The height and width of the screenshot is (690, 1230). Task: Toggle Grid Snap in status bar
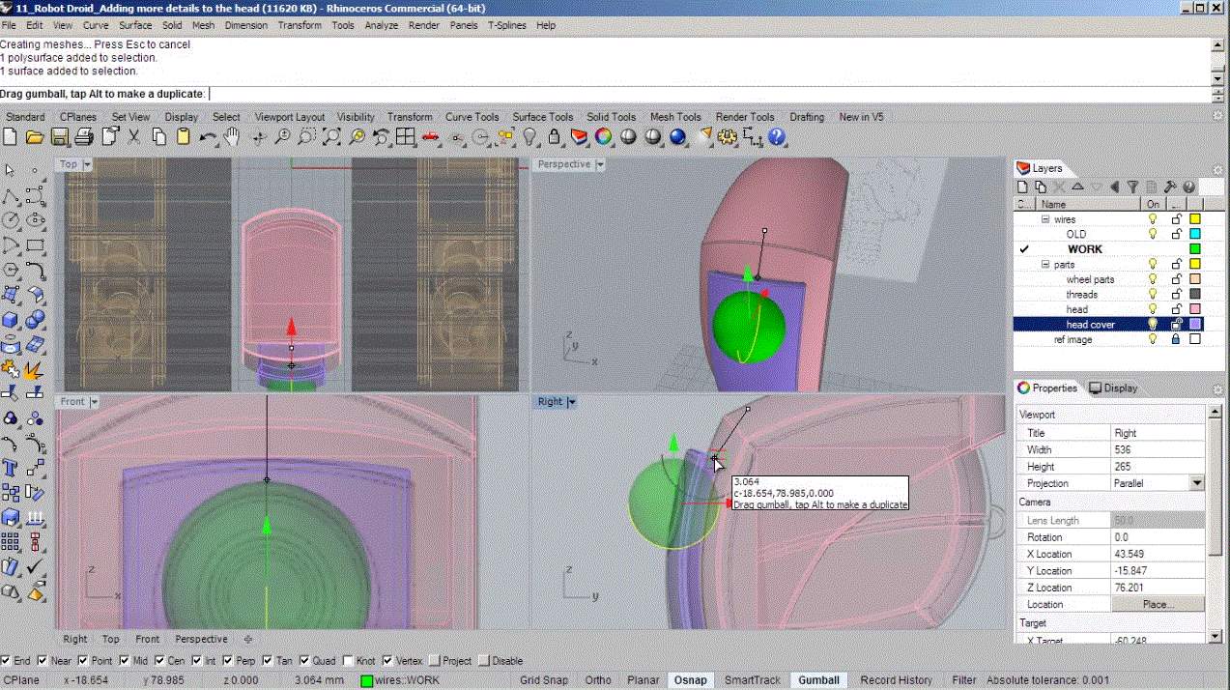(544, 680)
